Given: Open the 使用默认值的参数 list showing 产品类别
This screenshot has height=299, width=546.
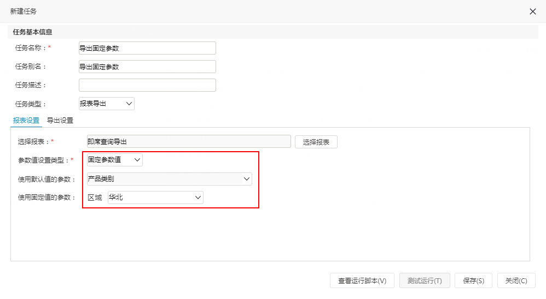Looking at the screenshot, I should click(169, 179).
